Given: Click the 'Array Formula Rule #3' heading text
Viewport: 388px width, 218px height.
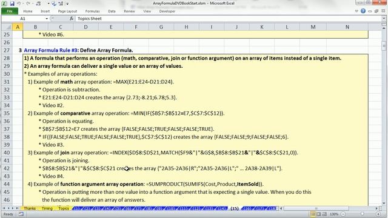Looking at the screenshot, I should click(51, 50).
